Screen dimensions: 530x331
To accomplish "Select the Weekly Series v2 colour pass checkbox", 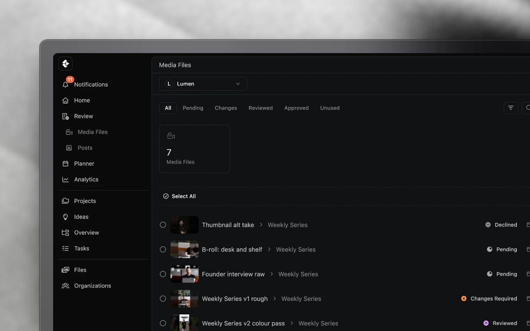I will (163, 323).
